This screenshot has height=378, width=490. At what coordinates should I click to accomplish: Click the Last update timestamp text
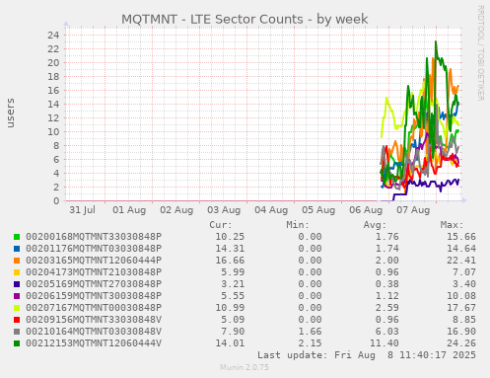[x=367, y=355]
